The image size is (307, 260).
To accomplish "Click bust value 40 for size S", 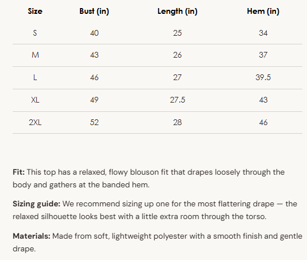I will tap(94, 33).
